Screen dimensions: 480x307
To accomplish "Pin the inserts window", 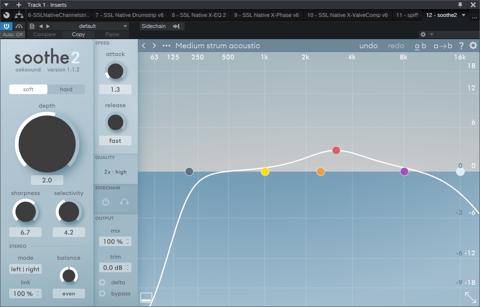I will (460, 5).
